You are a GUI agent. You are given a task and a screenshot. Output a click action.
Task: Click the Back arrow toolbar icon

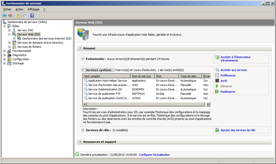(4, 15)
